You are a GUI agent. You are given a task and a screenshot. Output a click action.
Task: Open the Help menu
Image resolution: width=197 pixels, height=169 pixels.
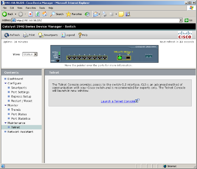pyautogui.click(x=51, y=8)
